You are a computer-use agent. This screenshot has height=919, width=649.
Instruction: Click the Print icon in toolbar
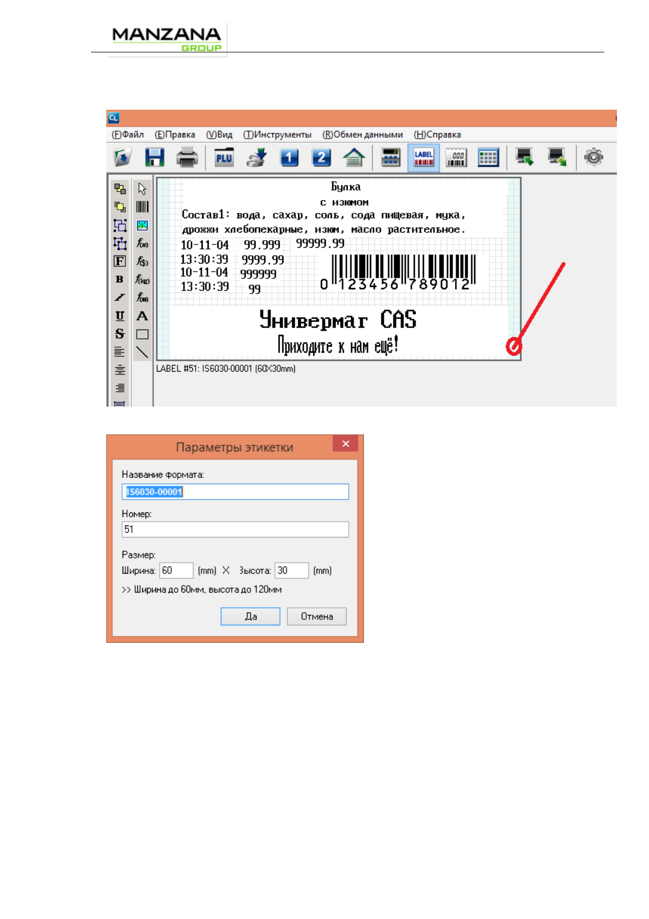pyautogui.click(x=187, y=158)
